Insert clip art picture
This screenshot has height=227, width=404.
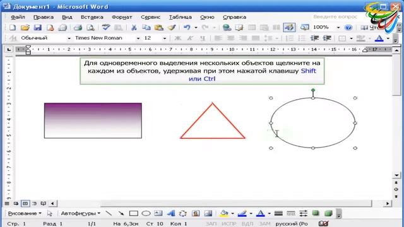coord(196,213)
